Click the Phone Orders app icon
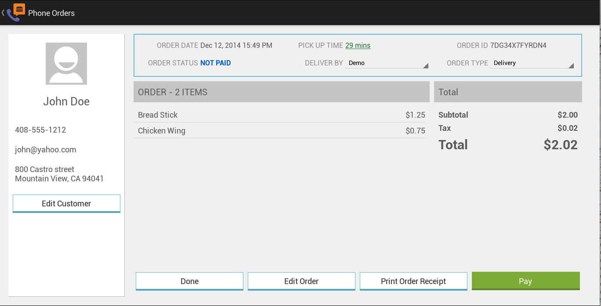 click(16, 13)
